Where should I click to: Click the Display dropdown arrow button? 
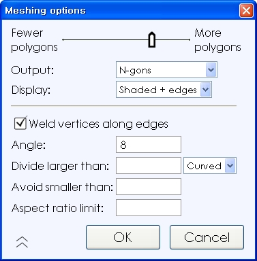point(206,90)
